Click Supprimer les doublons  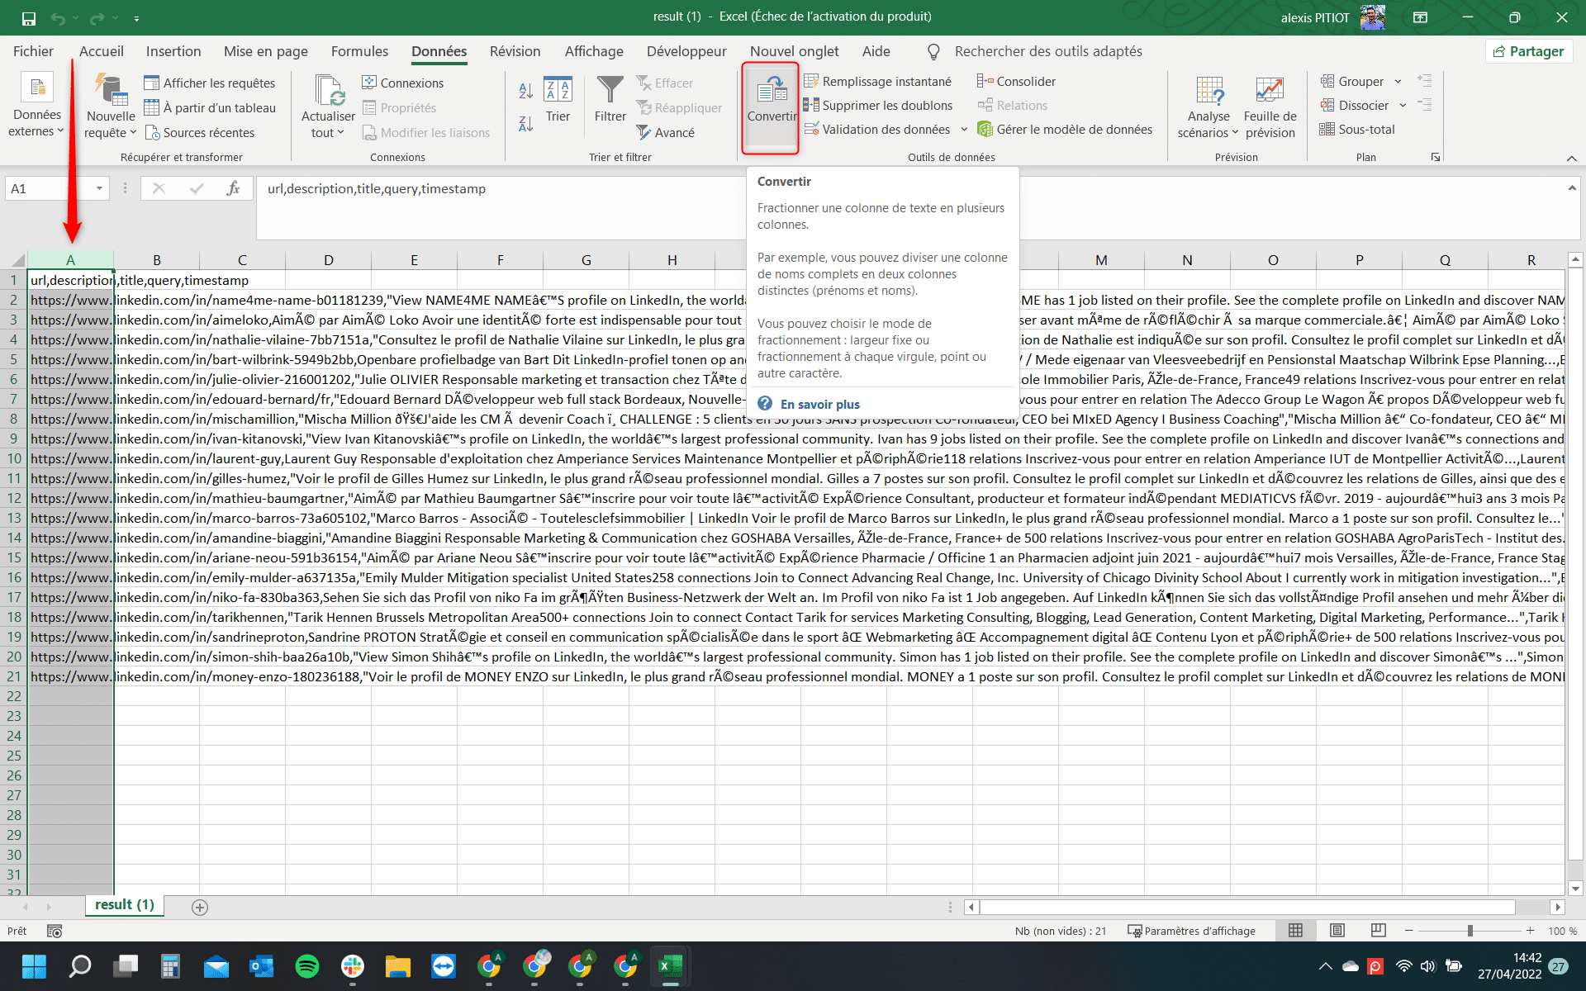878,105
